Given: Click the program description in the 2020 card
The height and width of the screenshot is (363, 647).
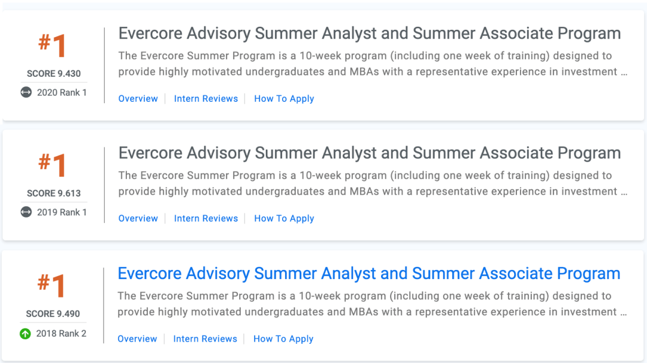Looking at the screenshot, I should (x=373, y=64).
